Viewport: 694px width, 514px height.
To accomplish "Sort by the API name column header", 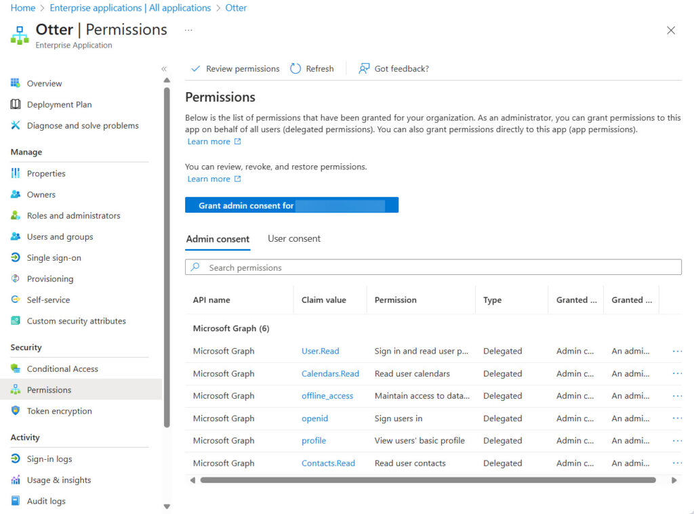I will [211, 300].
